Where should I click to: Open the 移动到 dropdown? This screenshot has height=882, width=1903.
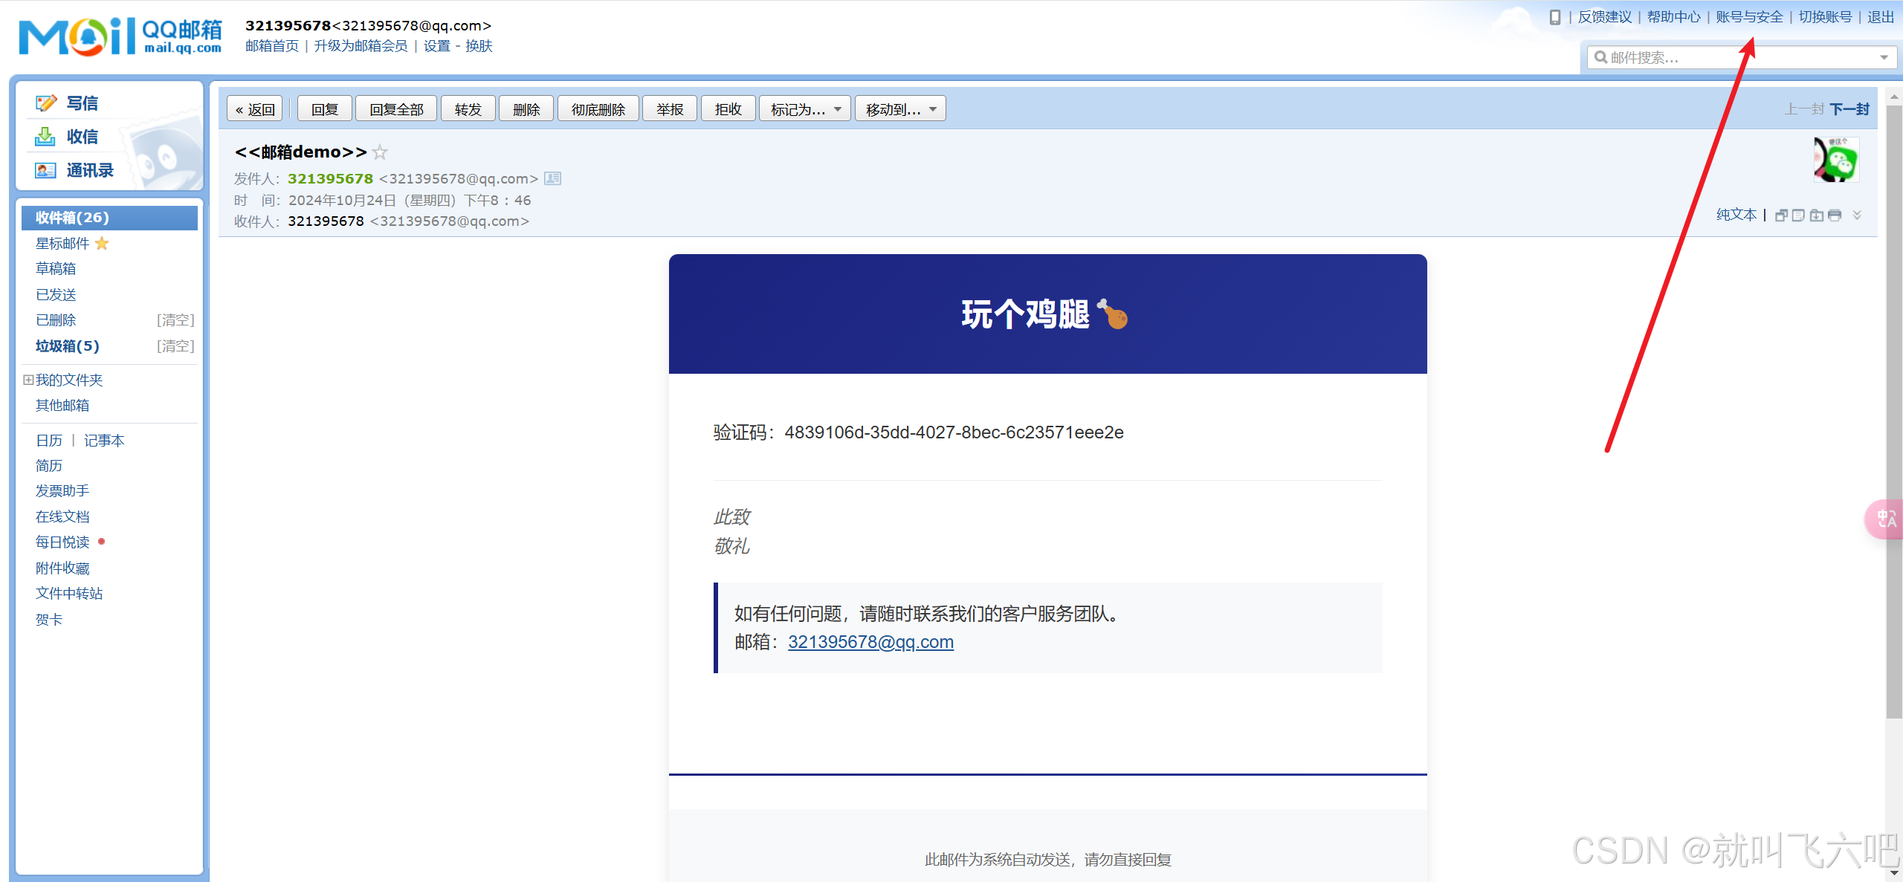coord(900,109)
